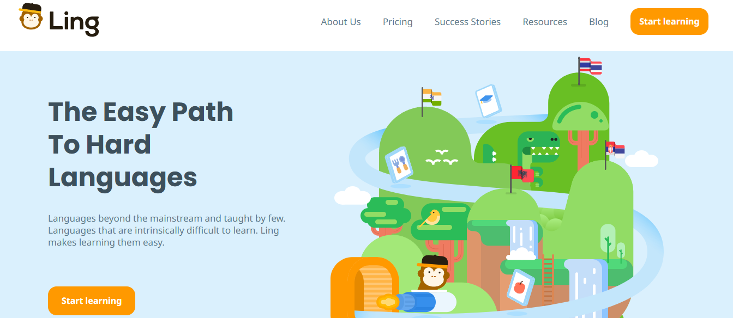The width and height of the screenshot is (733, 318).
Task: Click the Thai flag atop the island
Action: [590, 66]
